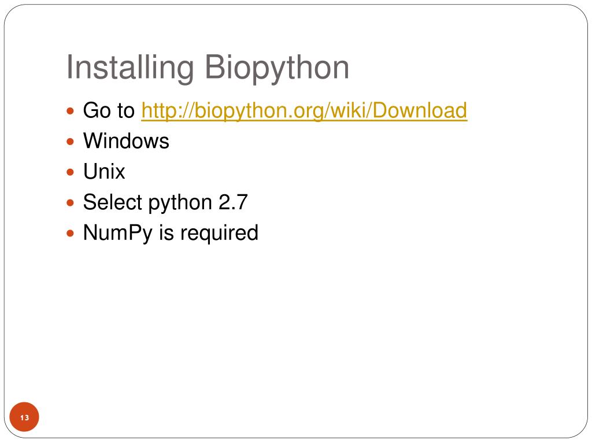Click the word required in last bullet
This screenshot has width=592, height=444.
point(219,234)
